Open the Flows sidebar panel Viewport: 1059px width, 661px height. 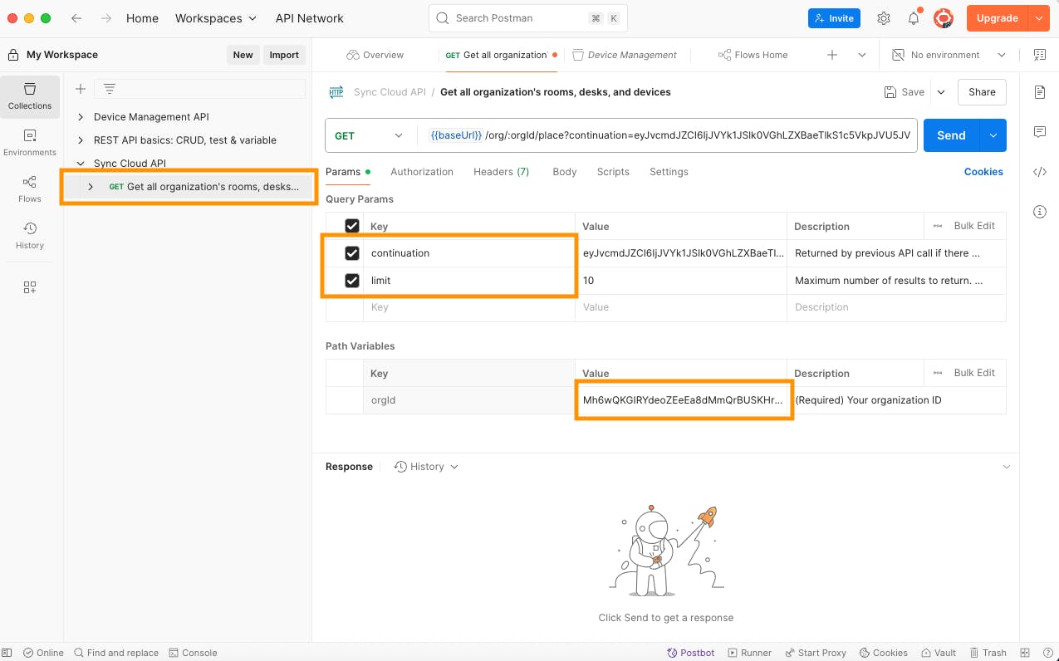pyautogui.click(x=30, y=189)
